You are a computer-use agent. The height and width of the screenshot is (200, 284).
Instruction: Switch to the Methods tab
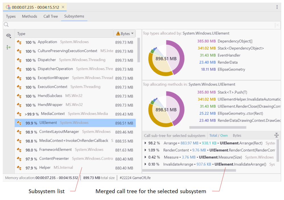pyautogui.click(x=30, y=16)
